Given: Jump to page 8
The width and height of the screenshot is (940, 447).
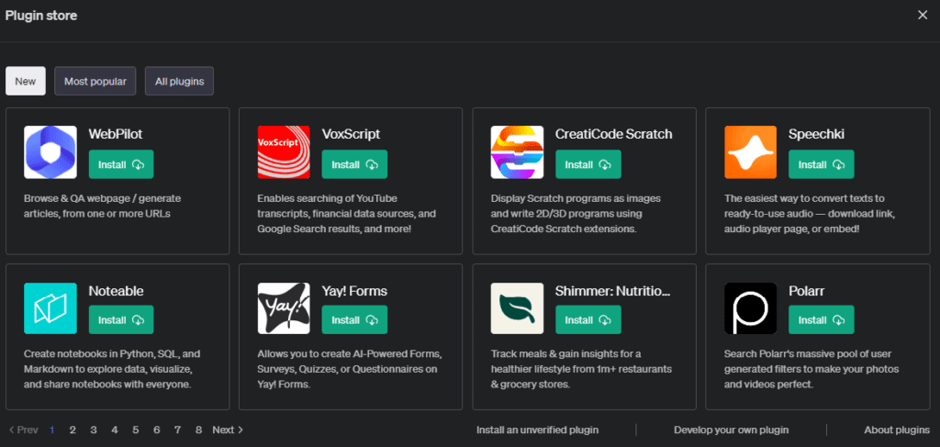Looking at the screenshot, I should point(198,430).
